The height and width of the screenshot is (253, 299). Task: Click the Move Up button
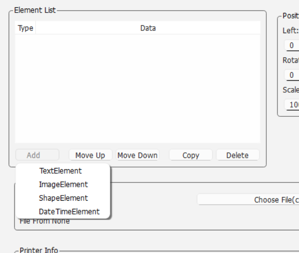click(x=90, y=155)
